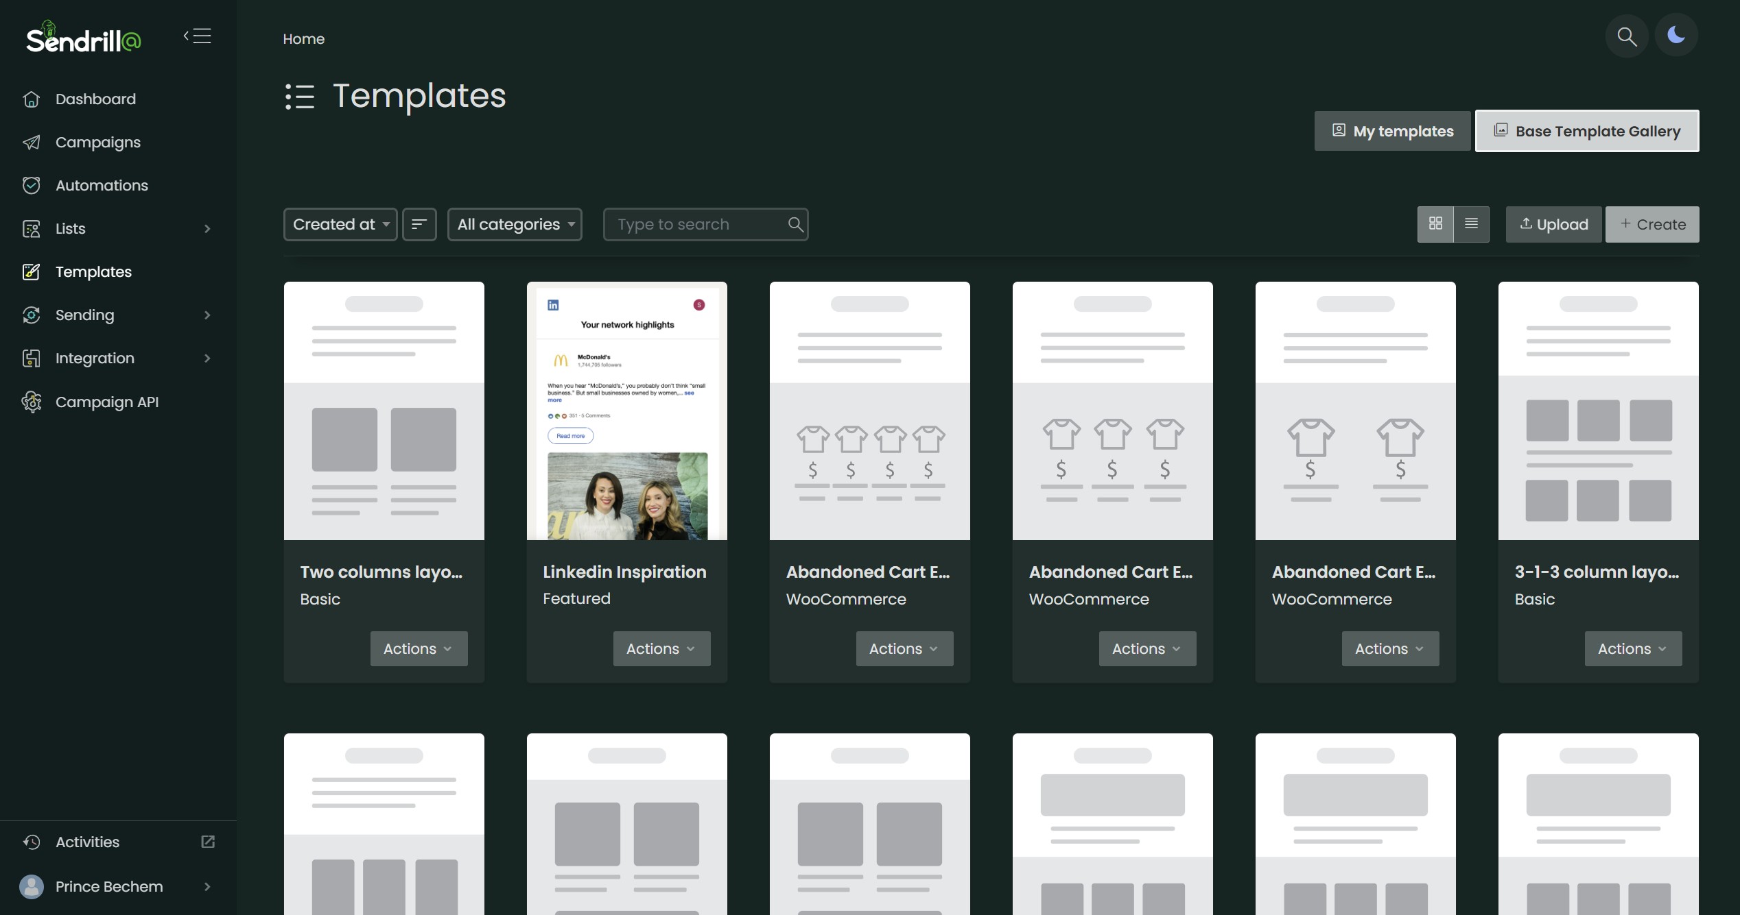This screenshot has width=1740, height=915.
Task: Open Activities external link icon
Action: (208, 842)
